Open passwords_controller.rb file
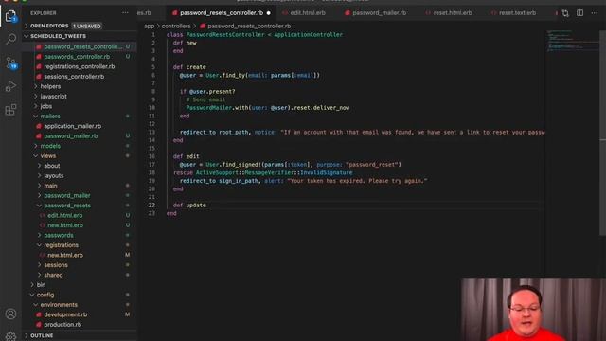The width and height of the screenshot is (606, 341). click(x=77, y=57)
